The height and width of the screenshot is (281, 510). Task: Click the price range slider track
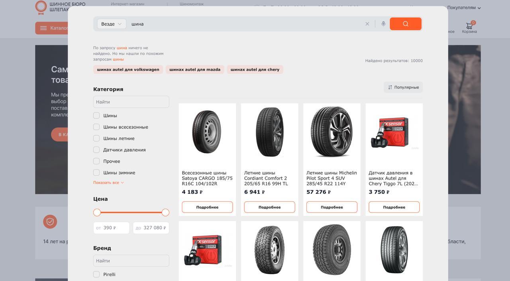131,212
